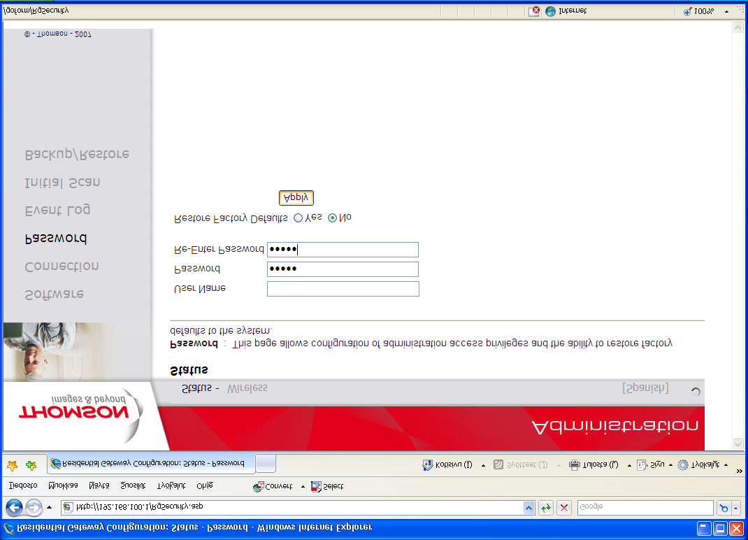Open the Sivu dropdown arrow

(x=670, y=465)
